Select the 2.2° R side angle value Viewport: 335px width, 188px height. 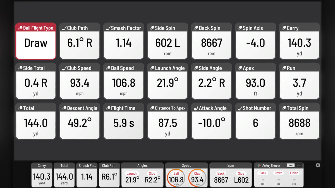(212, 83)
